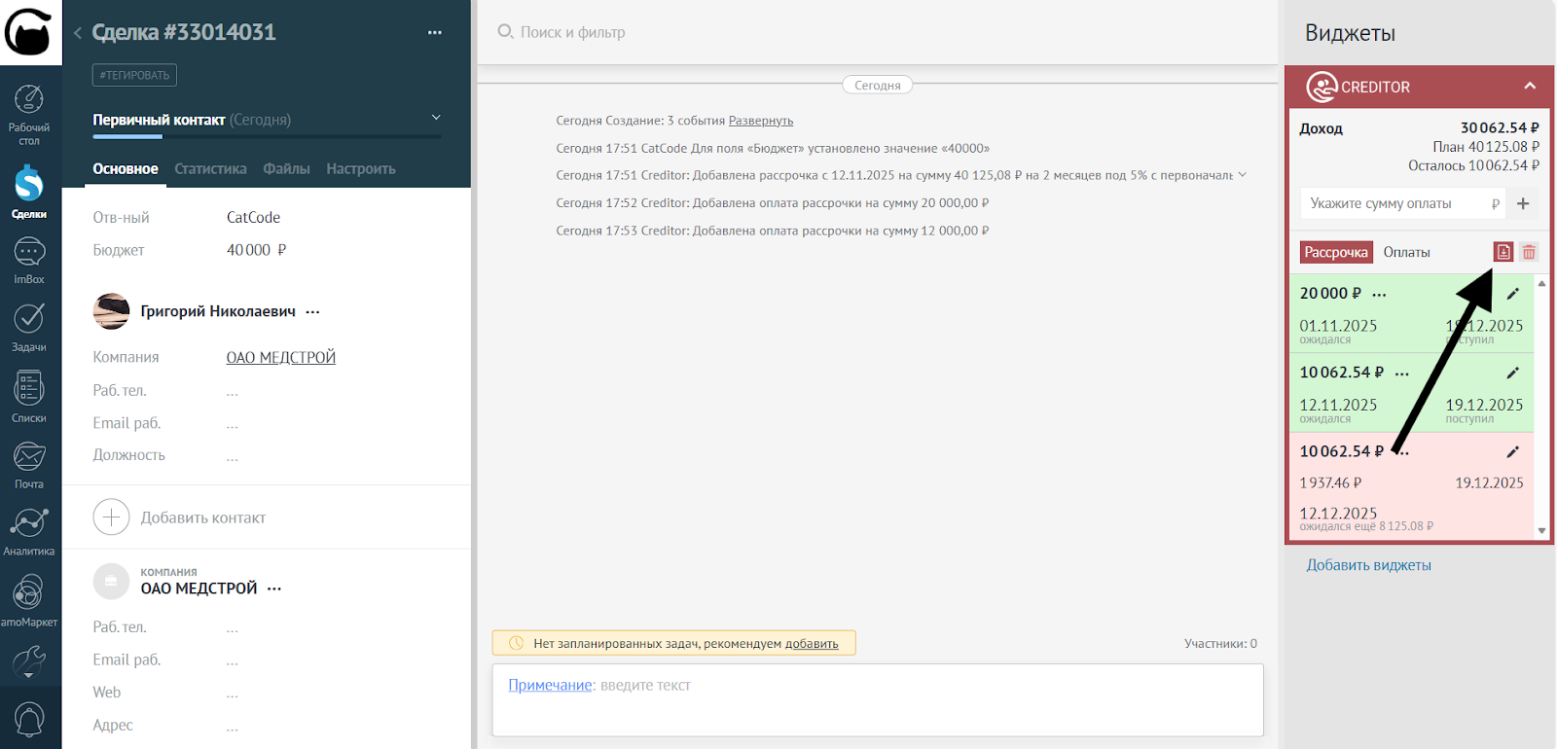Collapse the CREDITOR widget panel
The height and width of the screenshot is (749, 1557).
point(1529,87)
